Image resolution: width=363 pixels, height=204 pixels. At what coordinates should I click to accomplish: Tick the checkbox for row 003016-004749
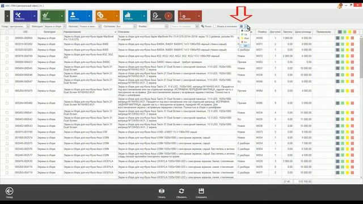[x=7, y=56]
